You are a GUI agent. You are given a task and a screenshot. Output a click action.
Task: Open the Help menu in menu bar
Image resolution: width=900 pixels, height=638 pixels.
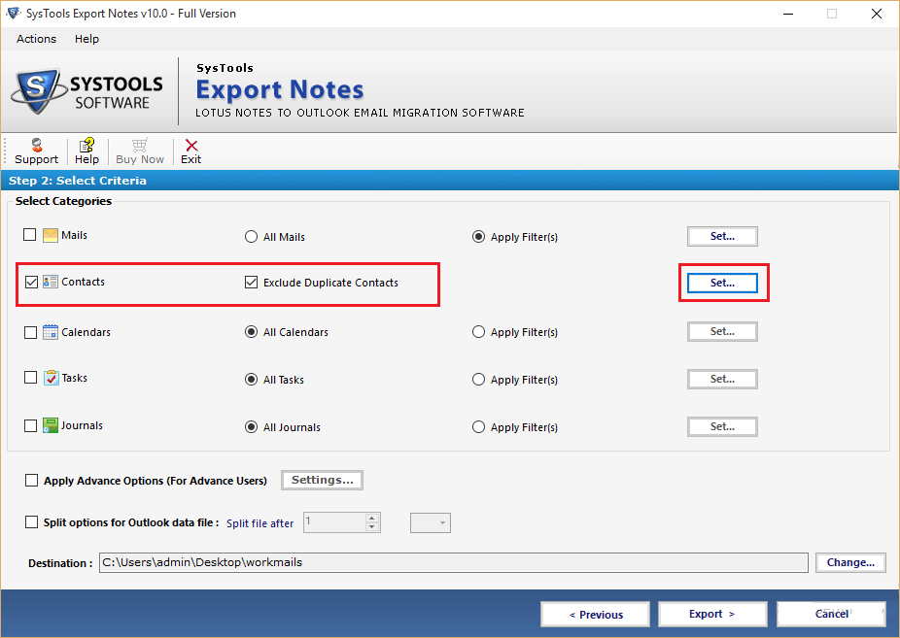click(x=87, y=39)
